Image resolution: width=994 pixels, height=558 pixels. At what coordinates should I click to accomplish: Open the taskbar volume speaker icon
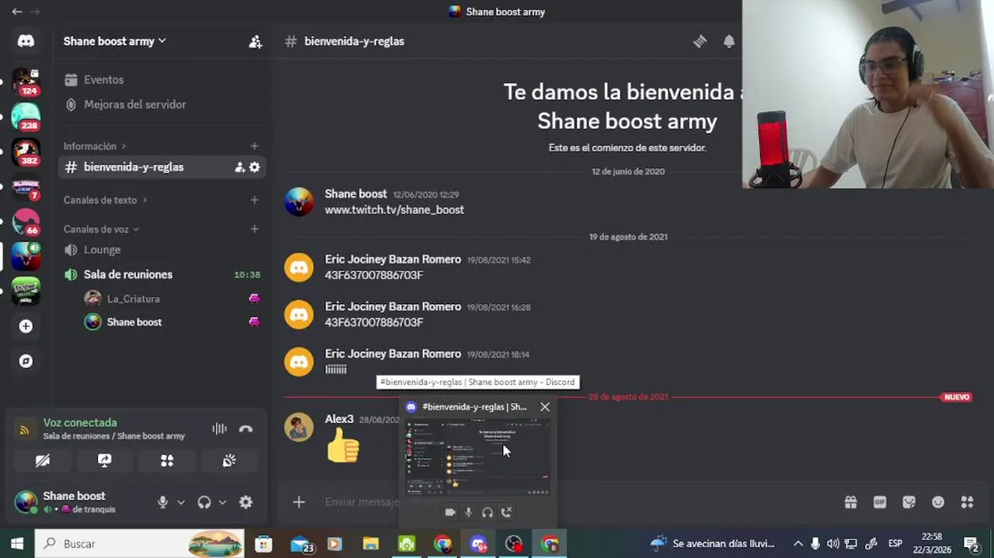[833, 544]
